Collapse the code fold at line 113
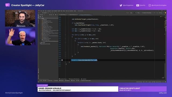Image resolution: width=172 pixels, height=97 pixels. point(65,43)
